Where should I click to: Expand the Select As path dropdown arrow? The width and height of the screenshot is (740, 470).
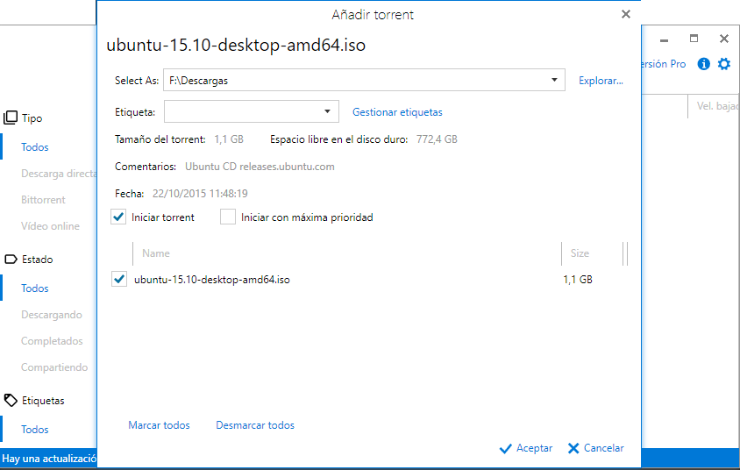pyautogui.click(x=554, y=80)
